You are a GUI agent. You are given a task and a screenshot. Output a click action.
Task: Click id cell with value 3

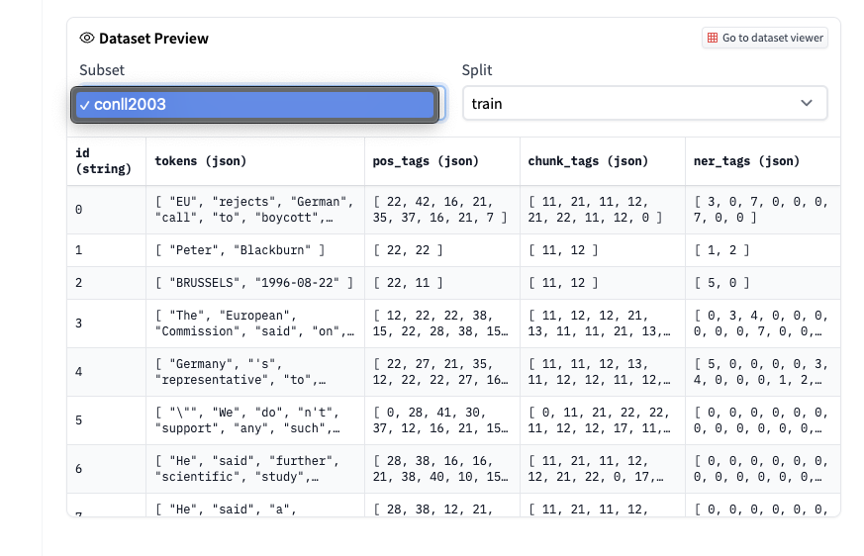click(x=106, y=324)
